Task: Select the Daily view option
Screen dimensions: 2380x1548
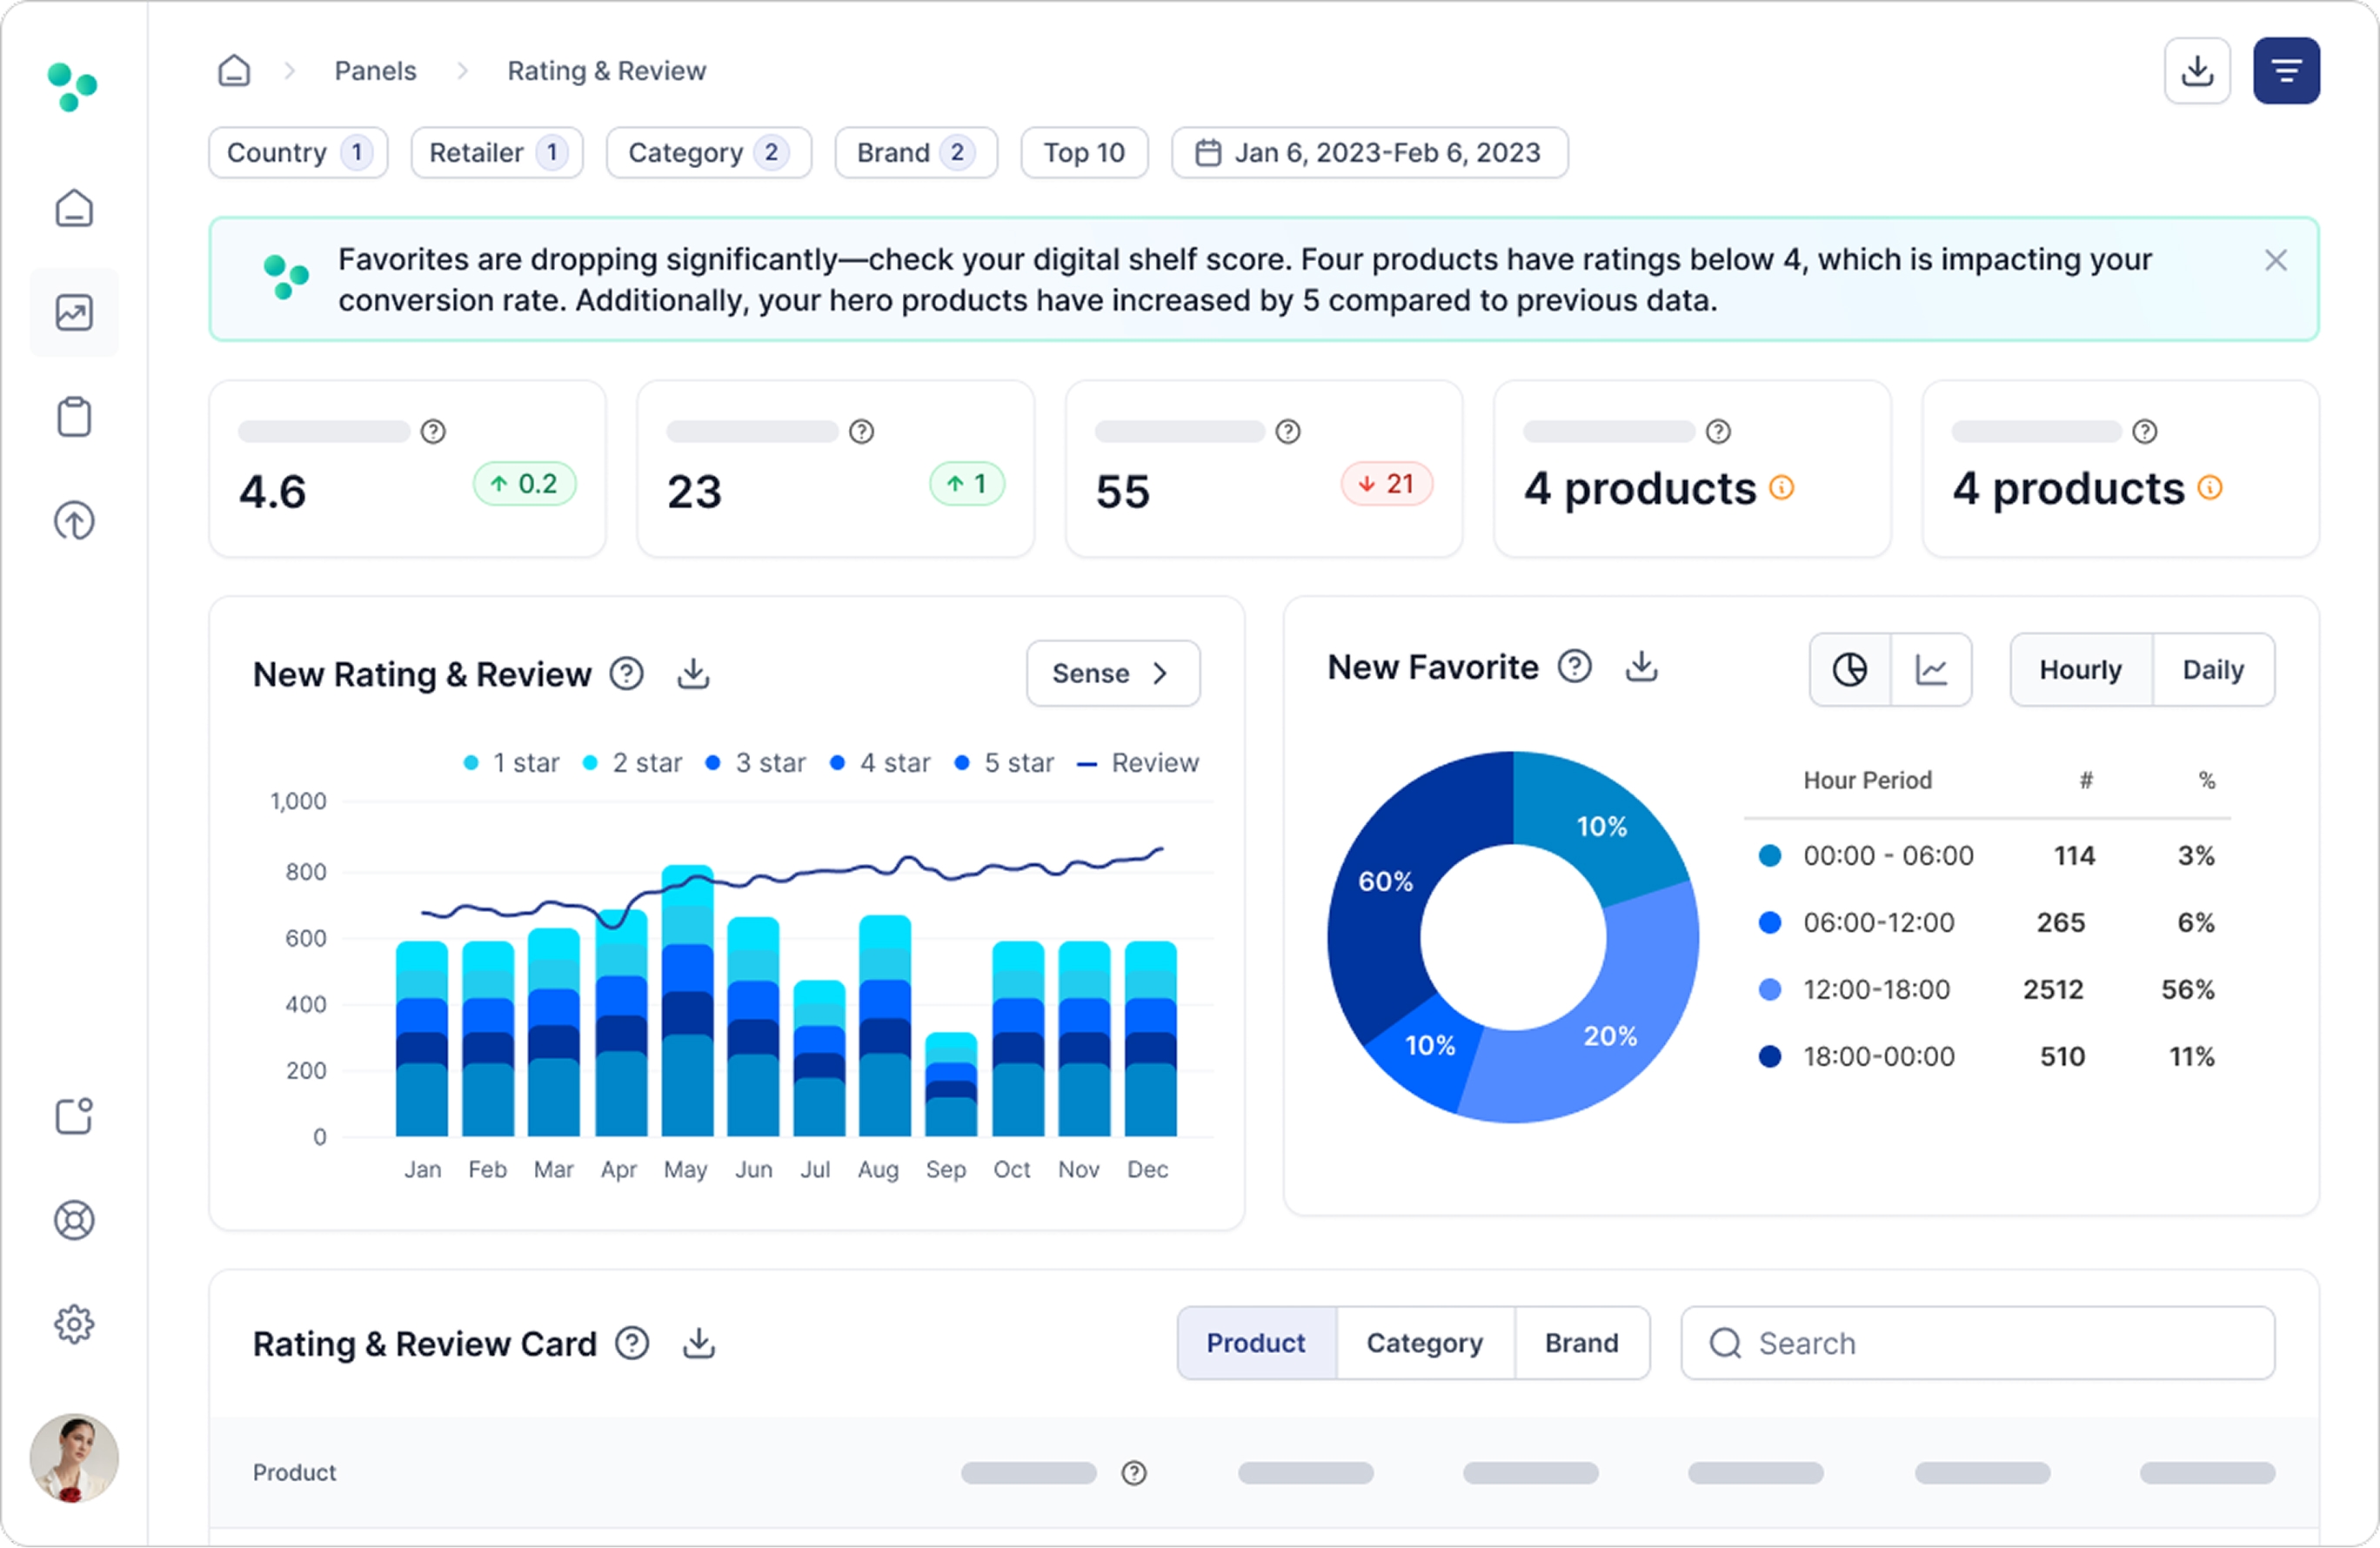Action: [x=2213, y=670]
